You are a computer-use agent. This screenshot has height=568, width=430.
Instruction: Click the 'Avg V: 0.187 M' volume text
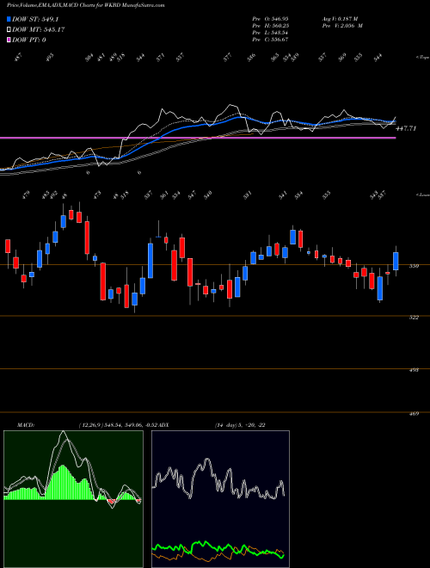[x=340, y=18]
